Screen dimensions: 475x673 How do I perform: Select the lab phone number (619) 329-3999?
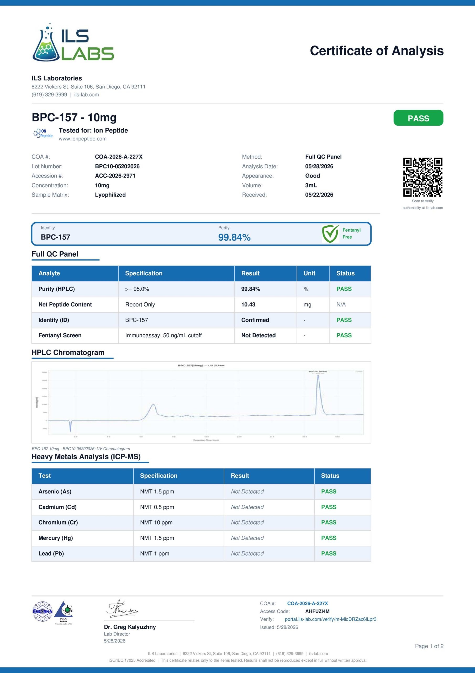coord(49,95)
